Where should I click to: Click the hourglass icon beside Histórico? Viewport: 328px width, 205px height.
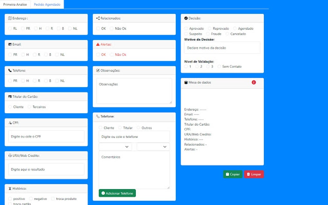pos(10,188)
